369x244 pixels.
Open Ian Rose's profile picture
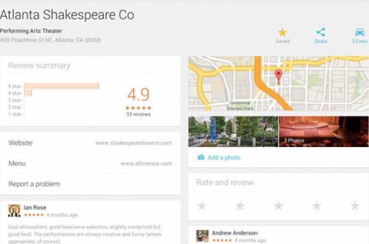(x=14, y=211)
